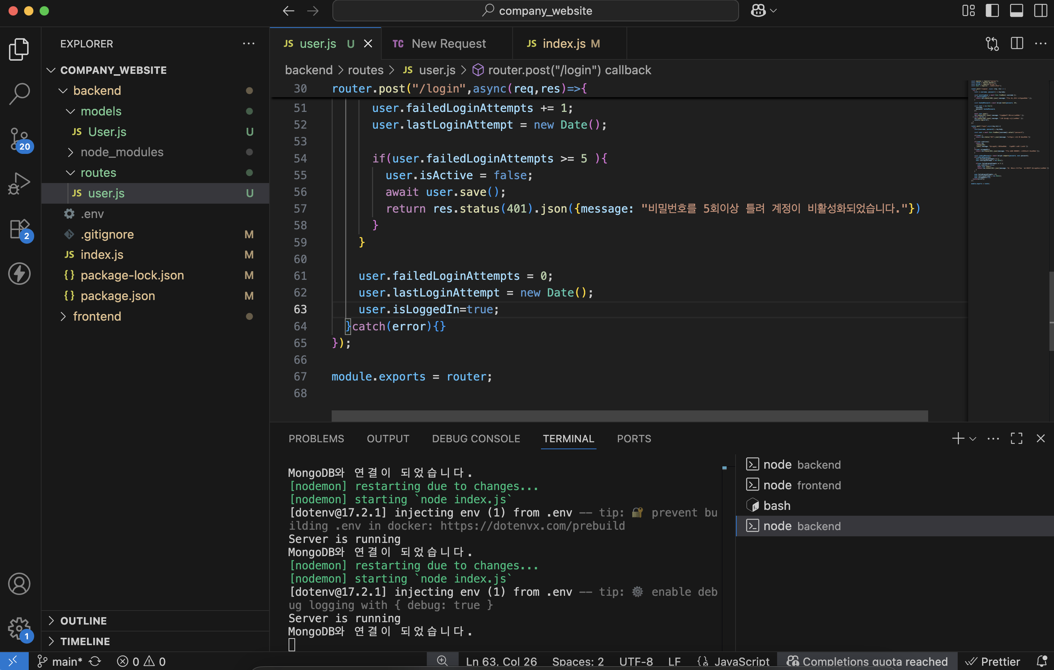Expand the OUTLINE section
Viewport: 1054px width, 670px height.
[155, 621]
